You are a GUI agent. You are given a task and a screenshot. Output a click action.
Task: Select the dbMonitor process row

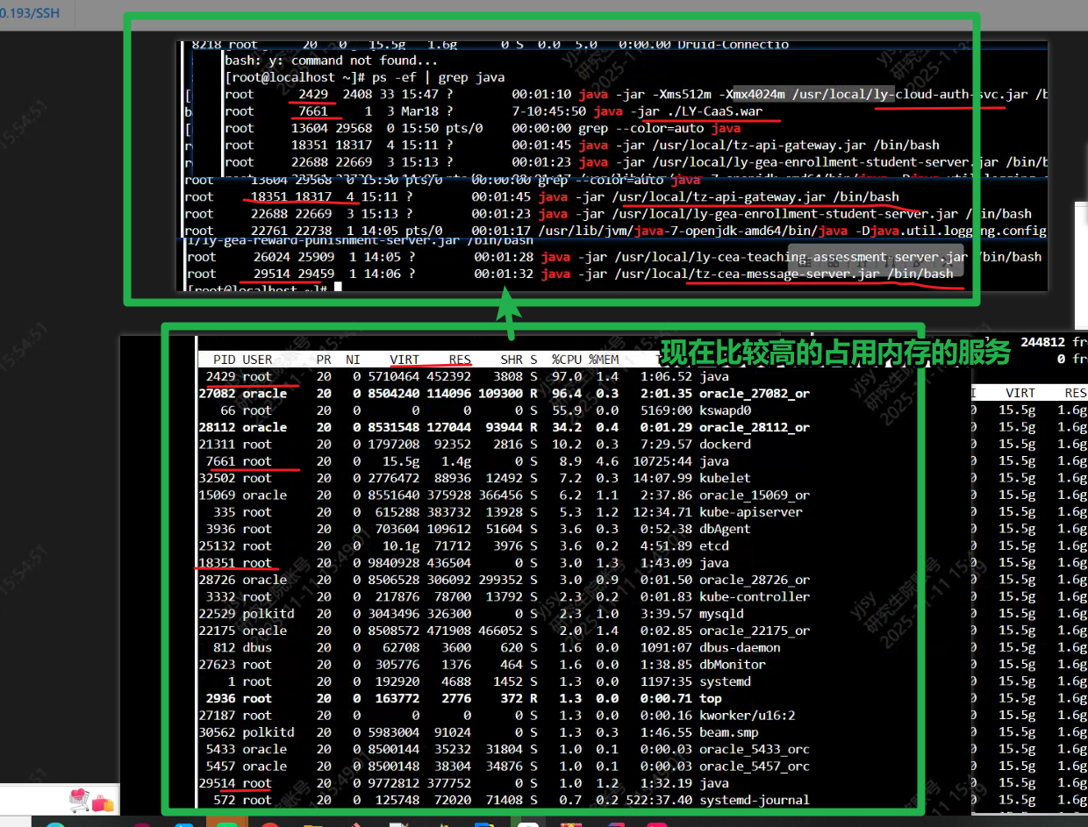[504, 665]
